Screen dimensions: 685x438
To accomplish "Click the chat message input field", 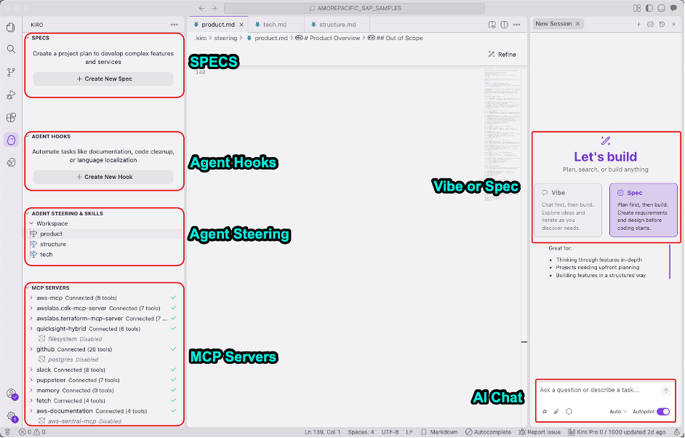I will click(596, 391).
